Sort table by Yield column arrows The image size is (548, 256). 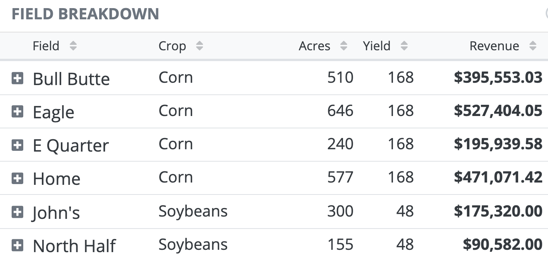[404, 46]
